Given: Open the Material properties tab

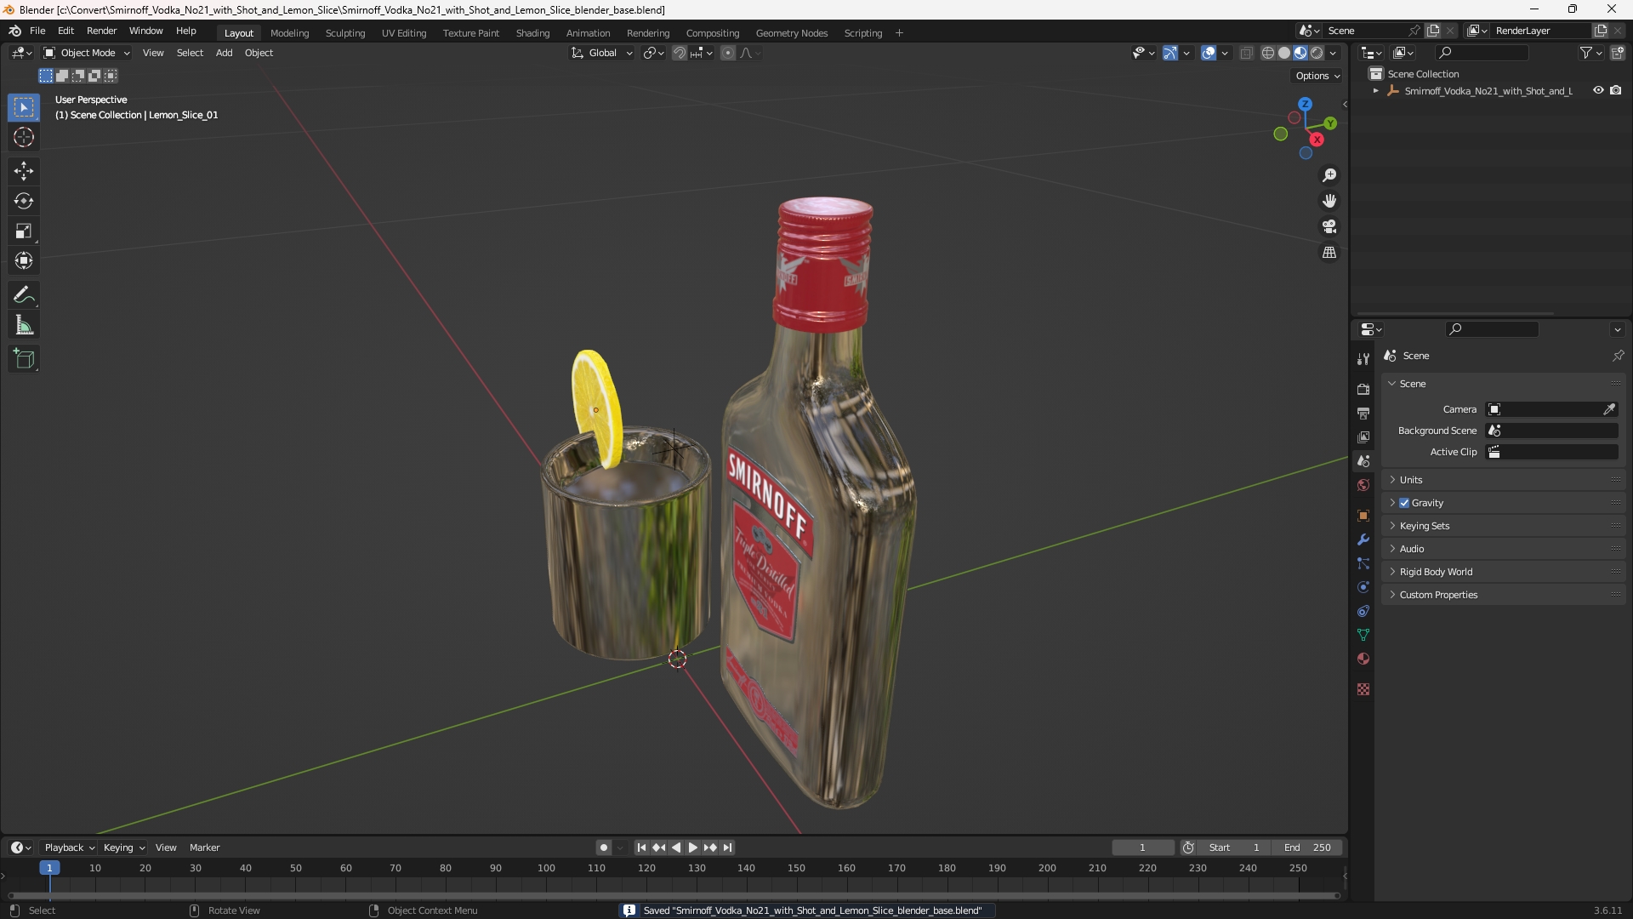Looking at the screenshot, I should pyautogui.click(x=1363, y=659).
